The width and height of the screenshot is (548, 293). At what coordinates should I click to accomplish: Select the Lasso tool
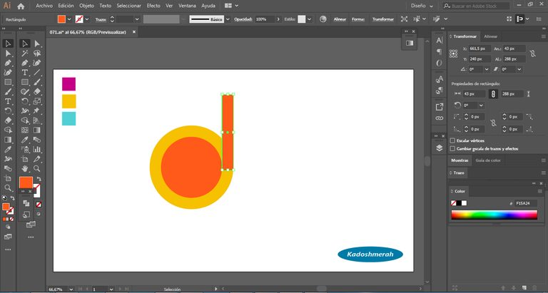click(36, 53)
